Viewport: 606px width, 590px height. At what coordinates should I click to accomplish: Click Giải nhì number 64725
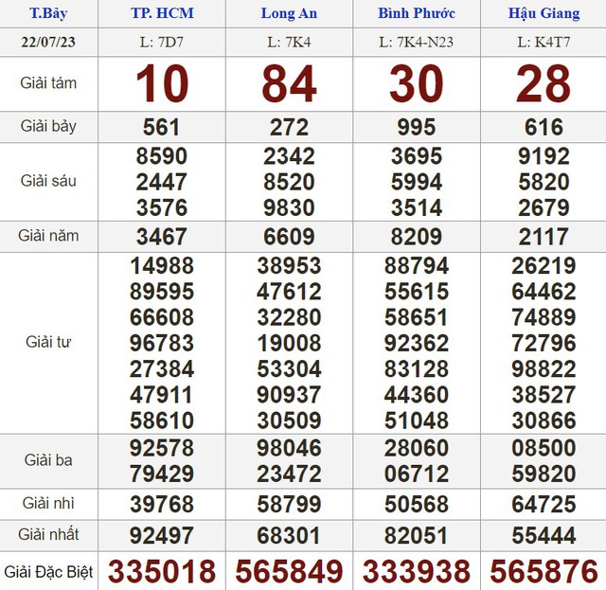click(x=544, y=504)
